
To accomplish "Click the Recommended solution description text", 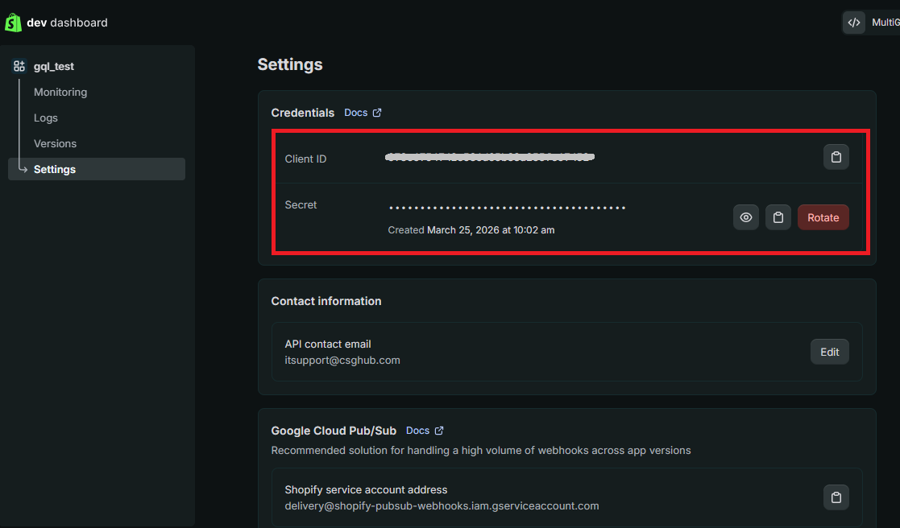I will [x=481, y=450].
